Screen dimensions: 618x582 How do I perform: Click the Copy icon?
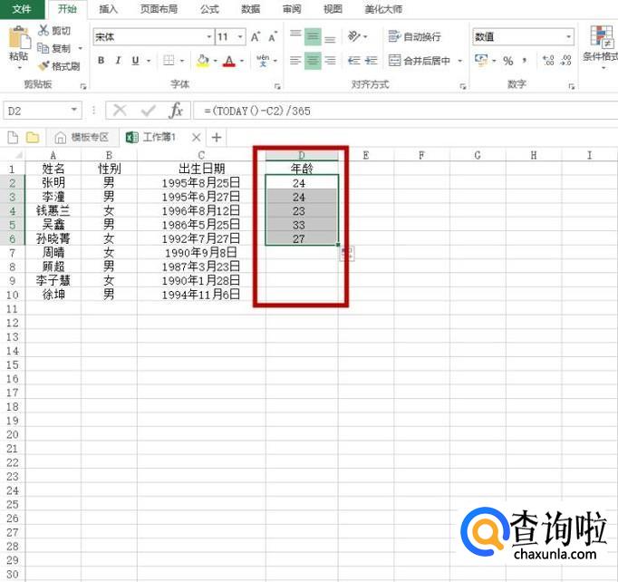[x=43, y=48]
